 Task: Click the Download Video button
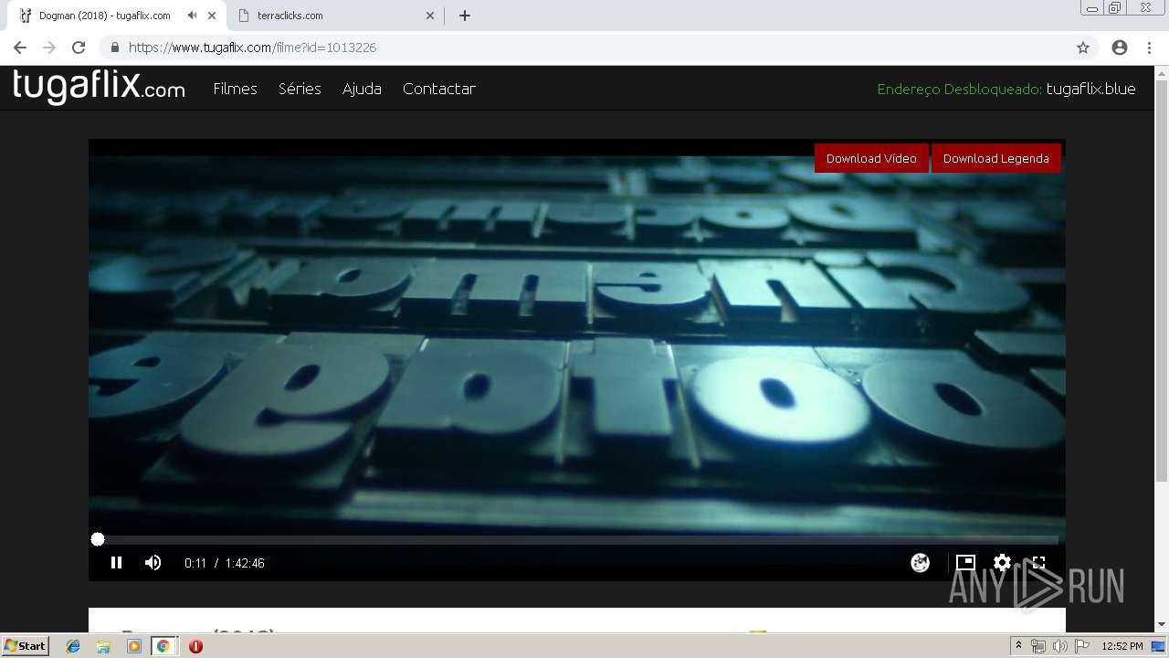click(x=871, y=158)
